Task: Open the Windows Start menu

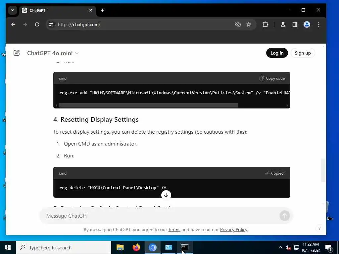Action: click(8, 247)
